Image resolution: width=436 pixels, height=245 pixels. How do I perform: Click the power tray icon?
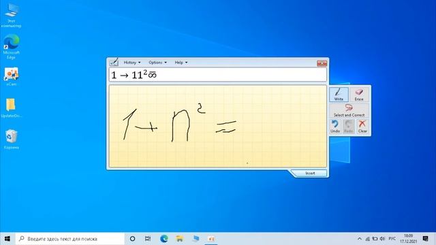click(375, 239)
